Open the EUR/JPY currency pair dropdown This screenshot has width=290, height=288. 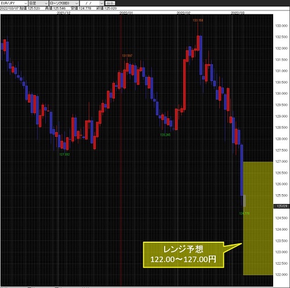coord(14,3)
